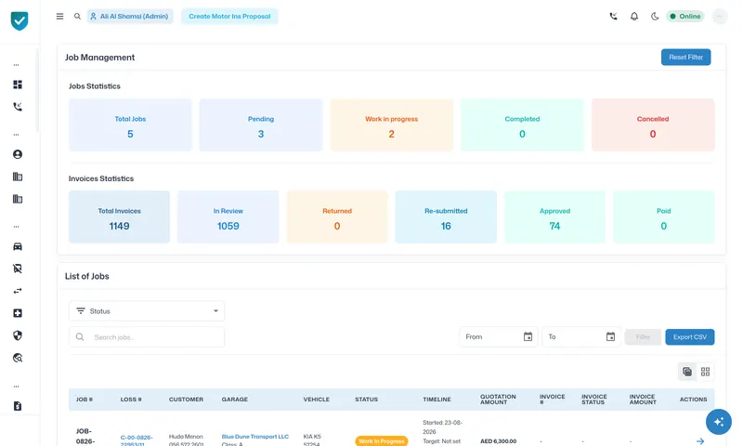Click the To date field
The image size is (743, 446).
pyautogui.click(x=581, y=336)
